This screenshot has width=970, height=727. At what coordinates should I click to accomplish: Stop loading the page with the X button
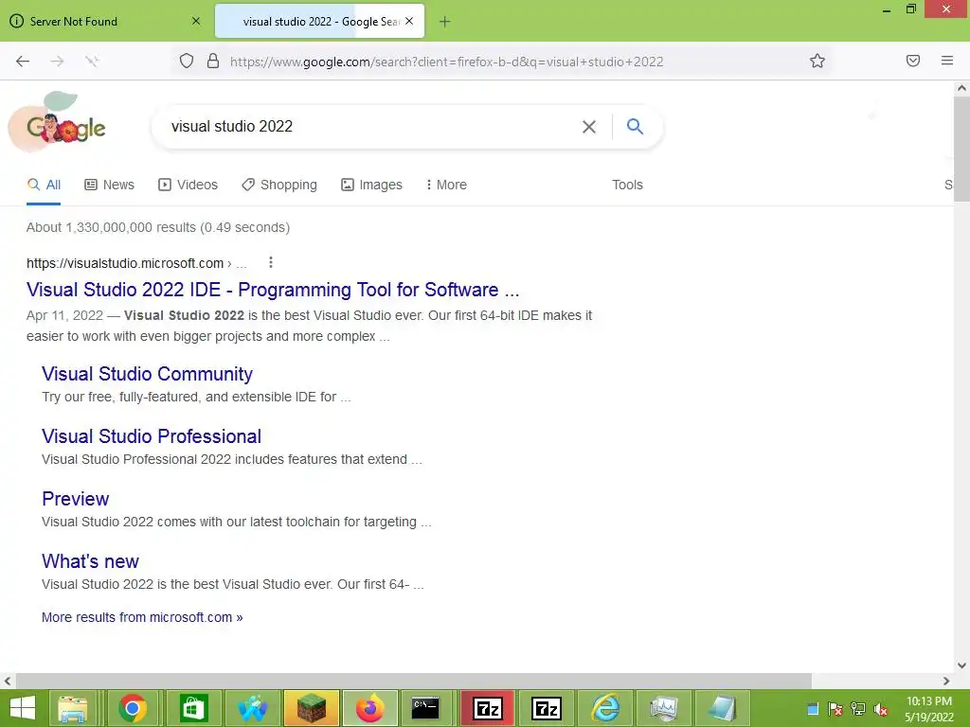[x=92, y=62]
